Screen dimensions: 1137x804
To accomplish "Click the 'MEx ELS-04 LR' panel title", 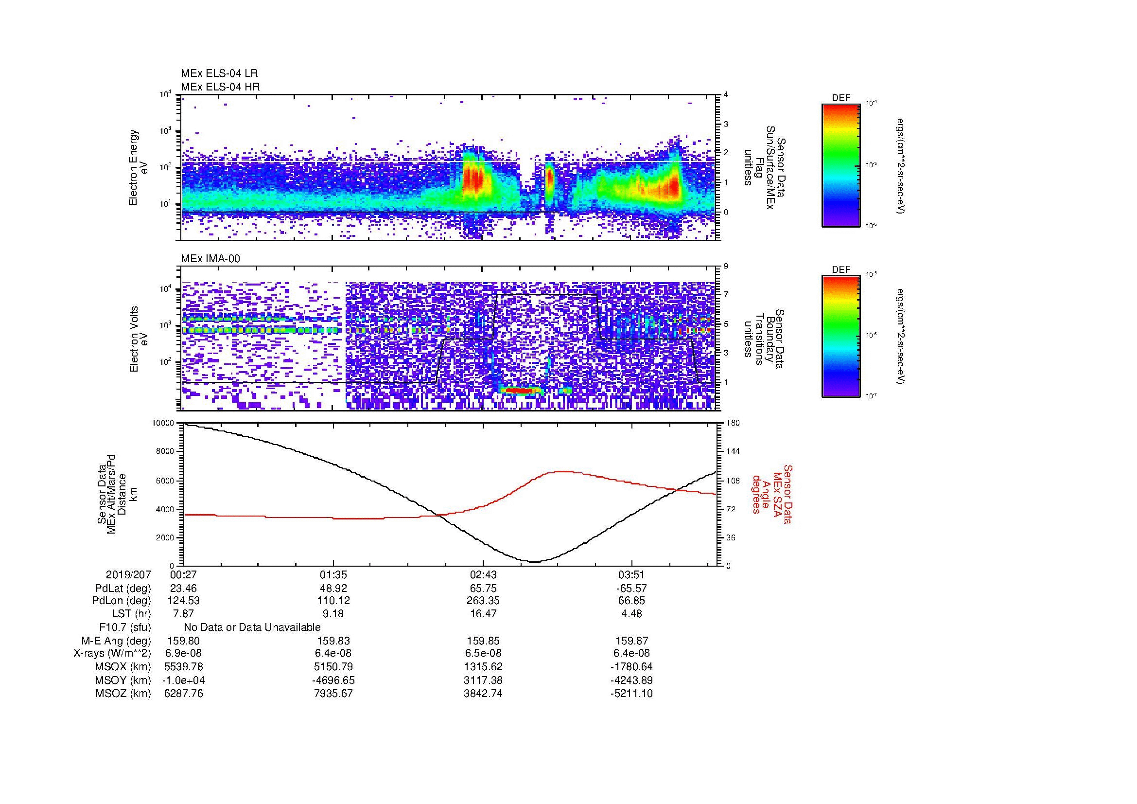I will coord(219,73).
